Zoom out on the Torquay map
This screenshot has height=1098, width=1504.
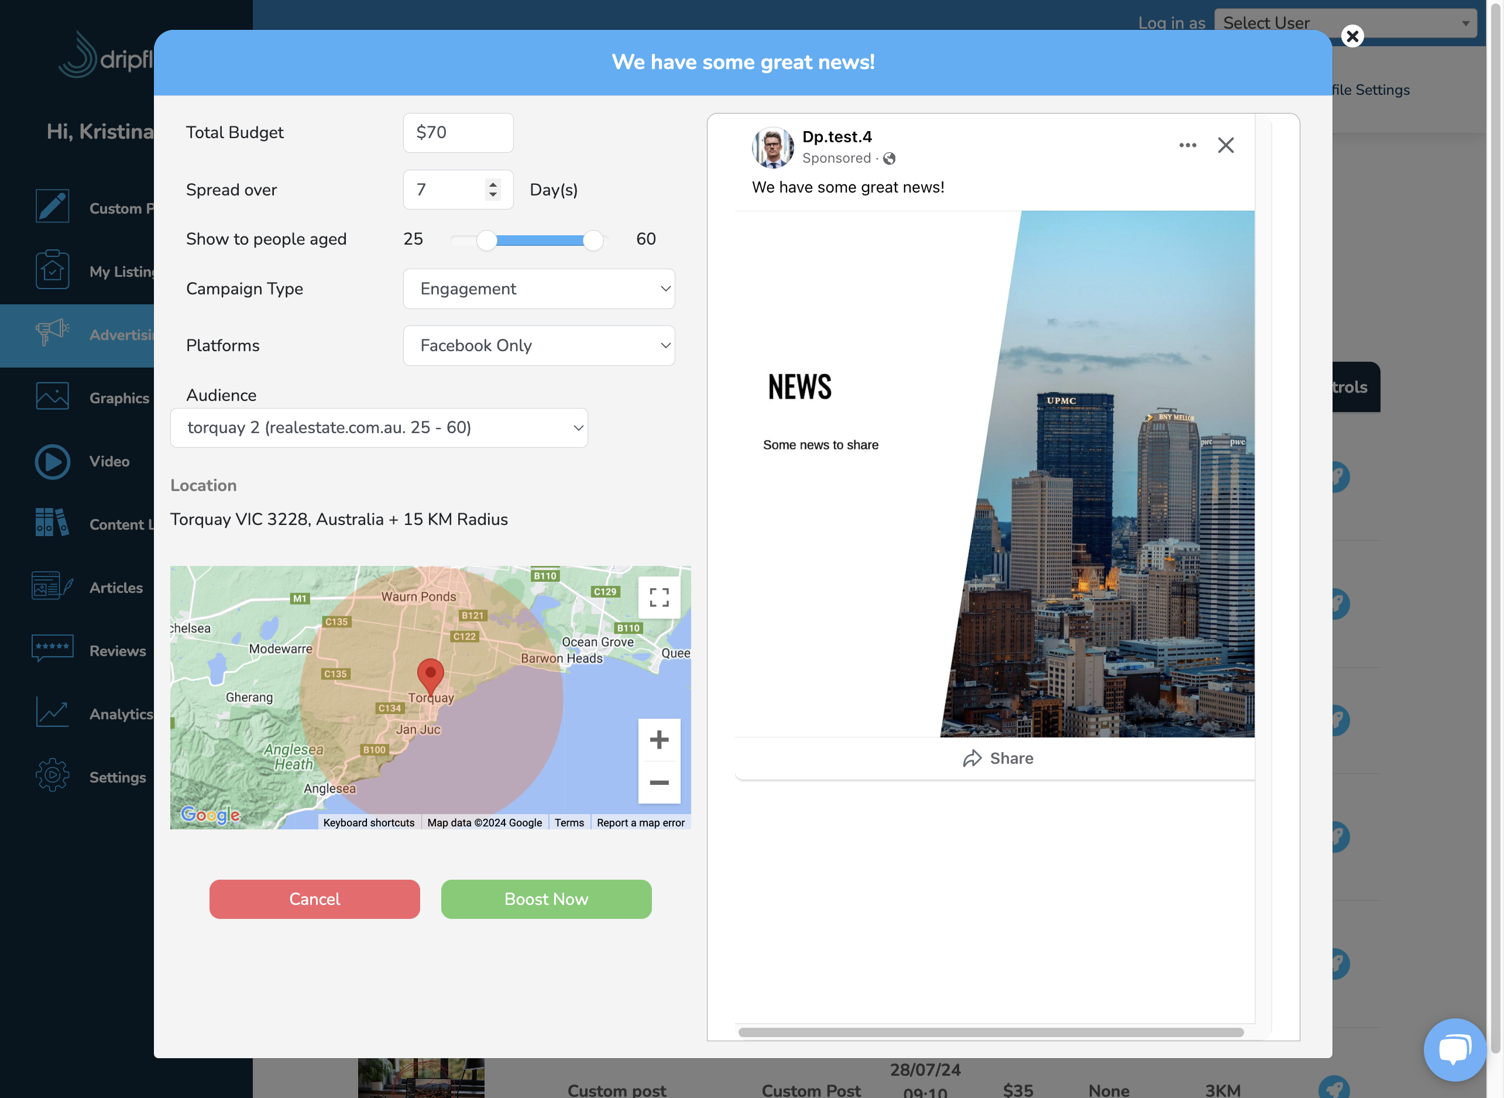coord(658,783)
